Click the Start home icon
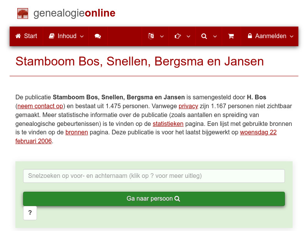This screenshot has height=231, width=308. [18, 36]
